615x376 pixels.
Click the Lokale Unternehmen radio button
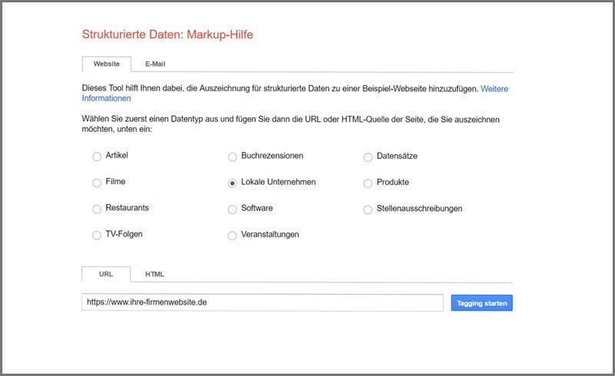coord(232,183)
